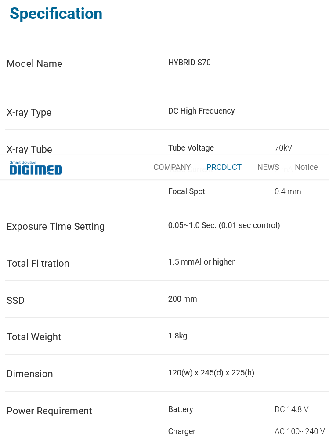The width and height of the screenshot is (329, 445).
Task: Go to the NEWS page
Action: click(x=268, y=167)
